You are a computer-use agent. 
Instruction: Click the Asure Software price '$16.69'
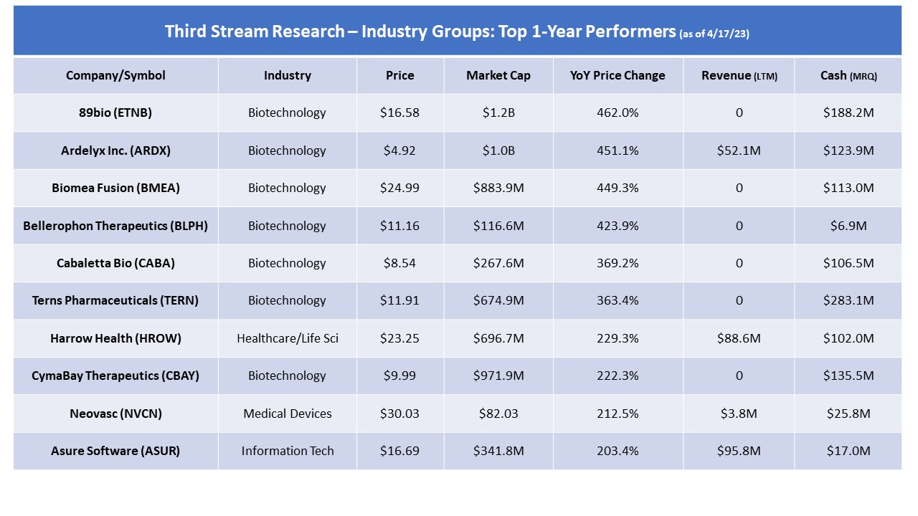(x=399, y=451)
